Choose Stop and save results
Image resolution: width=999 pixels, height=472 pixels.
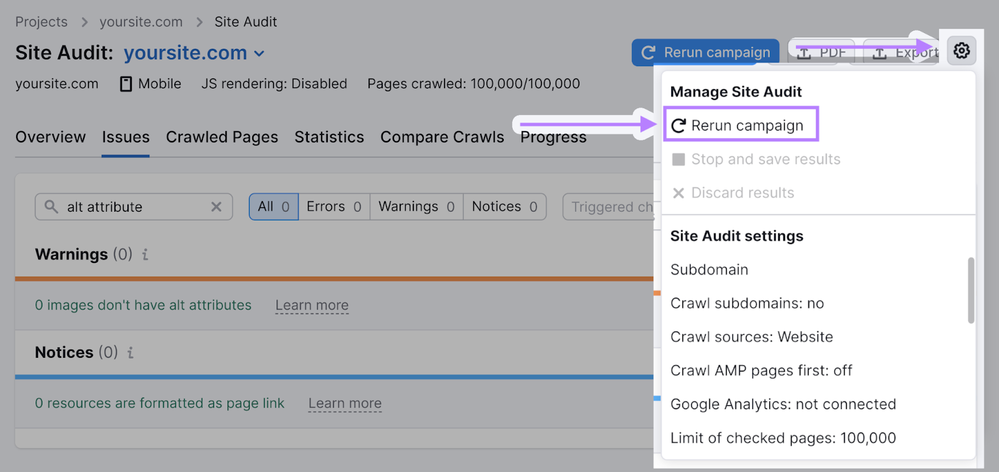coord(756,159)
